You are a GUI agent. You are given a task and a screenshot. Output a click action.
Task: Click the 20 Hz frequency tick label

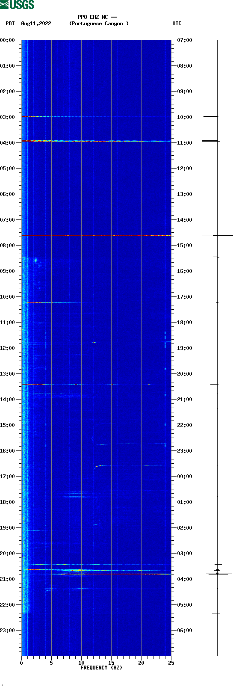pyautogui.click(x=141, y=663)
